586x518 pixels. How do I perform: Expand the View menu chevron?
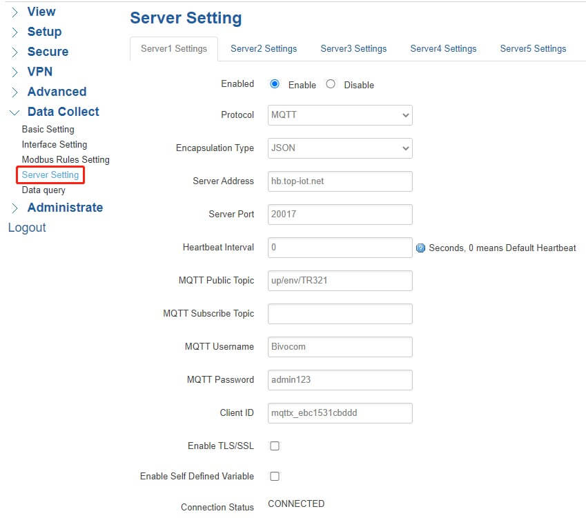tap(14, 12)
